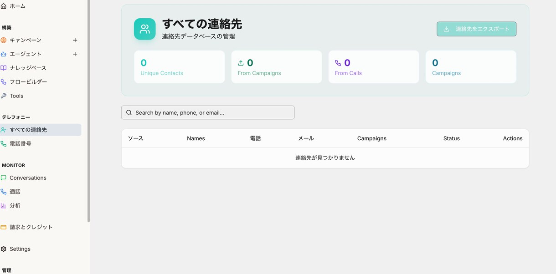Screen dimensions: 556x274
Task: Click the Campaigns column header in table
Action: pos(372,138)
